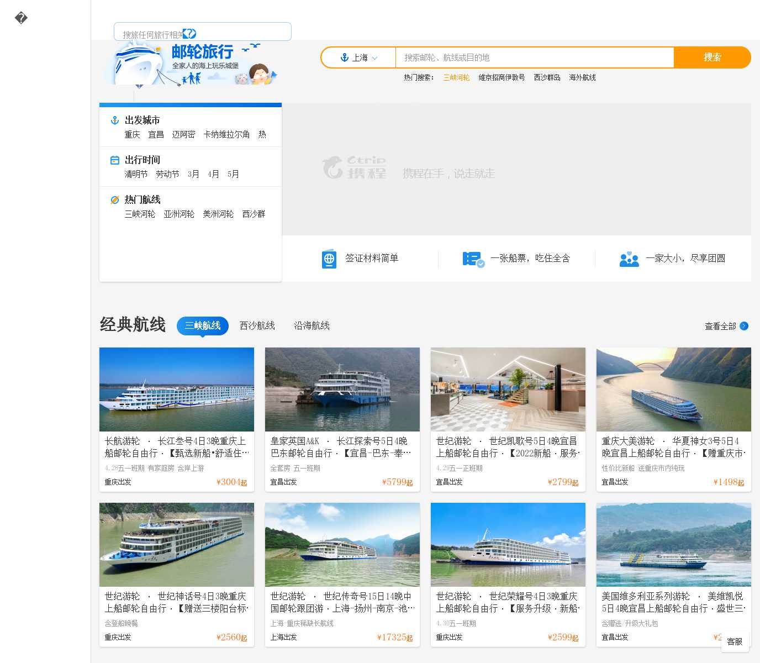
Task: Click the 西沙群岛 hot search link
Action: coord(547,78)
